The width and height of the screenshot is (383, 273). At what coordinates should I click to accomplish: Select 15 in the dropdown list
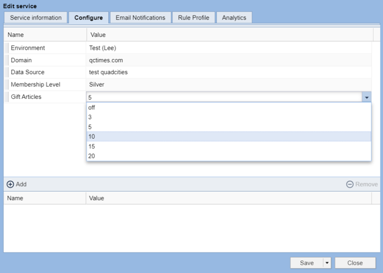pos(92,146)
